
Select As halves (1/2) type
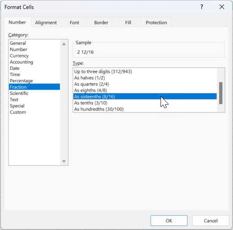(145, 78)
